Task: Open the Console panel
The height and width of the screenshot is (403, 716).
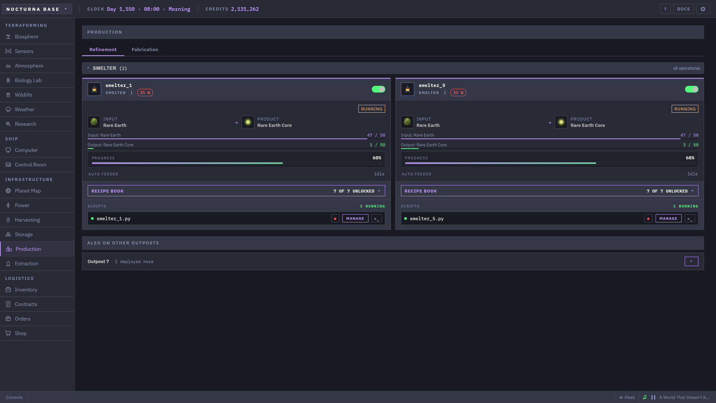Action: [x=14, y=397]
